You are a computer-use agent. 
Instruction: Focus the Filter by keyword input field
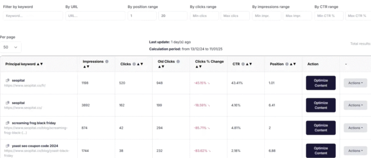(x=33, y=16)
